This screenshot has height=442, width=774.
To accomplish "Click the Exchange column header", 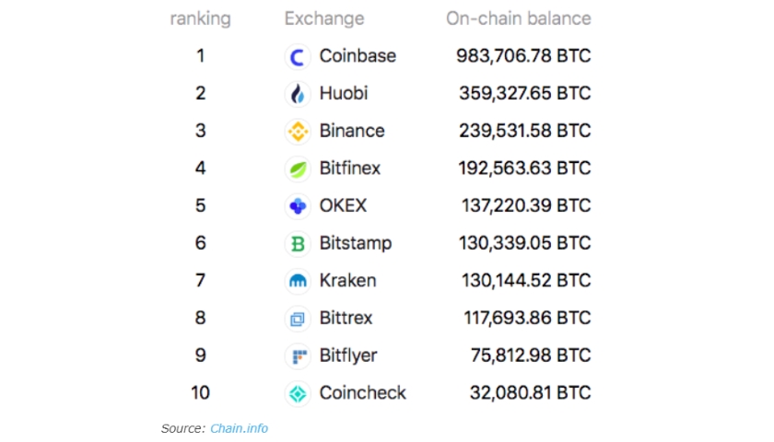I will 324,18.
